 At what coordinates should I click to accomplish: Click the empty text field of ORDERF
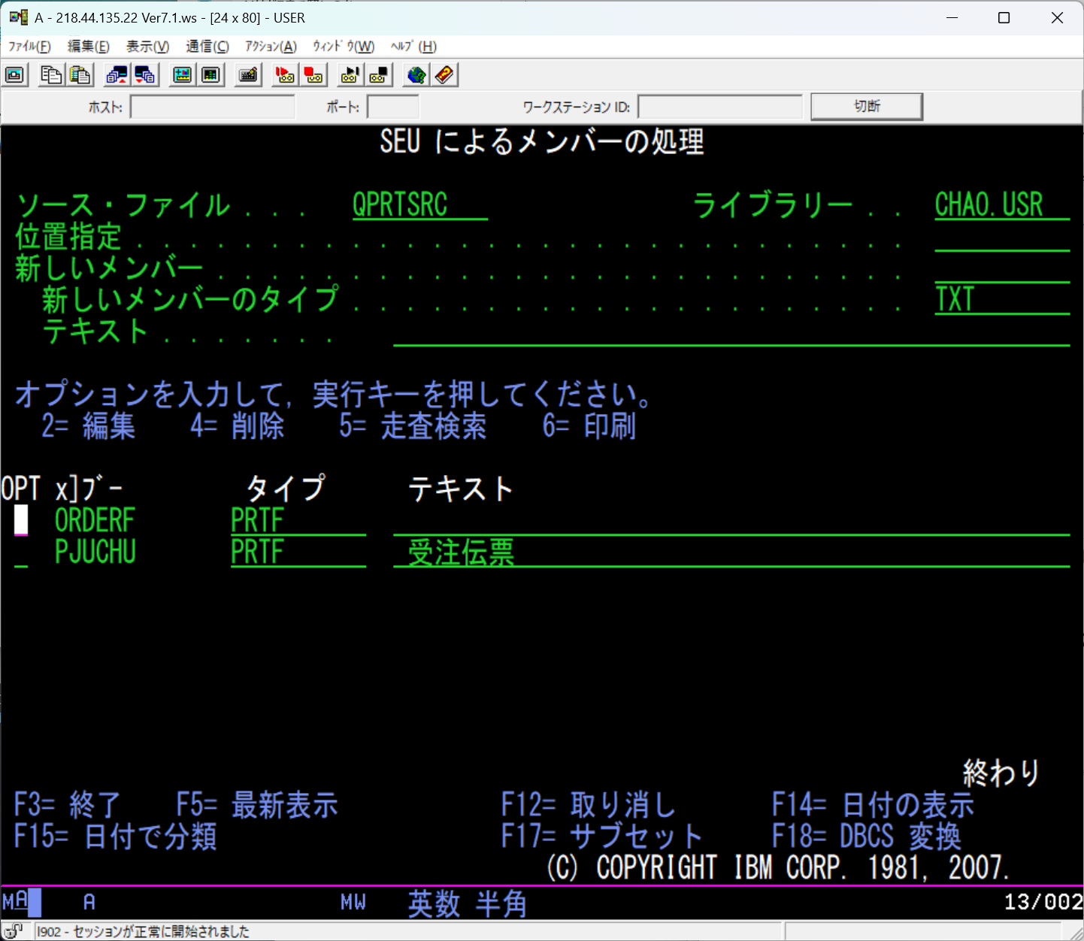point(731,520)
